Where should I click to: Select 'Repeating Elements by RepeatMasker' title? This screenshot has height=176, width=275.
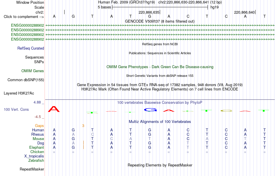pos(160,165)
